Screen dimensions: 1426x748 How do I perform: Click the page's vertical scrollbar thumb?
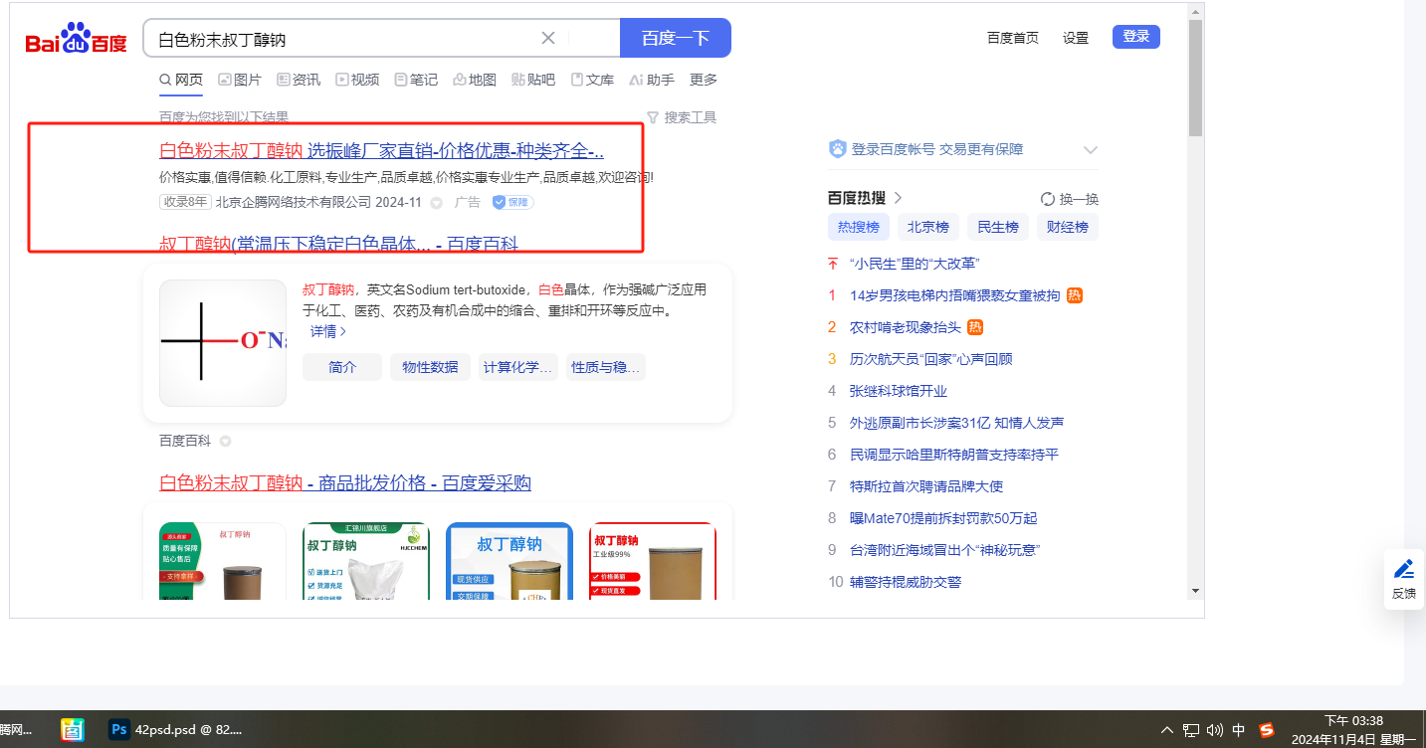(x=1195, y=78)
